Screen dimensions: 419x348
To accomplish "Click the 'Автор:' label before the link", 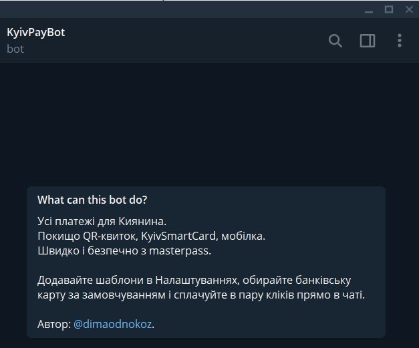I will [x=54, y=324].
